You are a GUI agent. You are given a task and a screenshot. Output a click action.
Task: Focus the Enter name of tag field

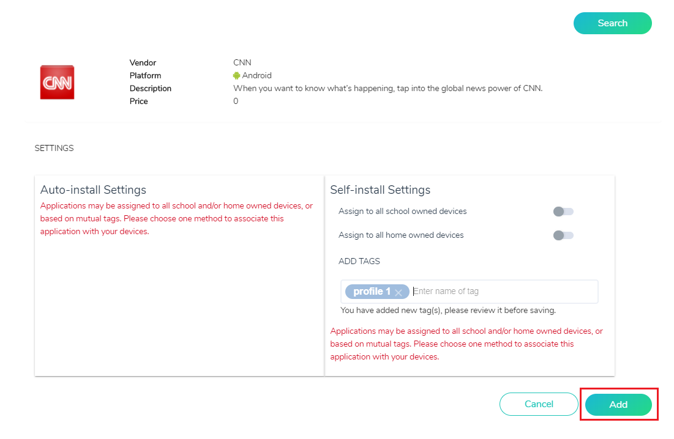504,292
